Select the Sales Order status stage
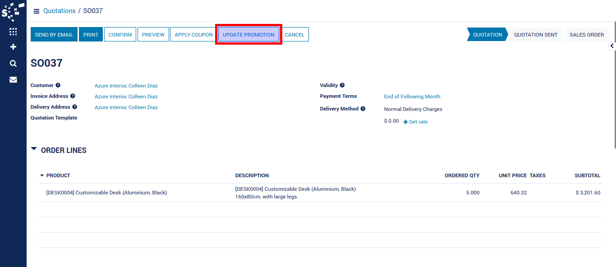The height and width of the screenshot is (267, 616). pos(586,35)
